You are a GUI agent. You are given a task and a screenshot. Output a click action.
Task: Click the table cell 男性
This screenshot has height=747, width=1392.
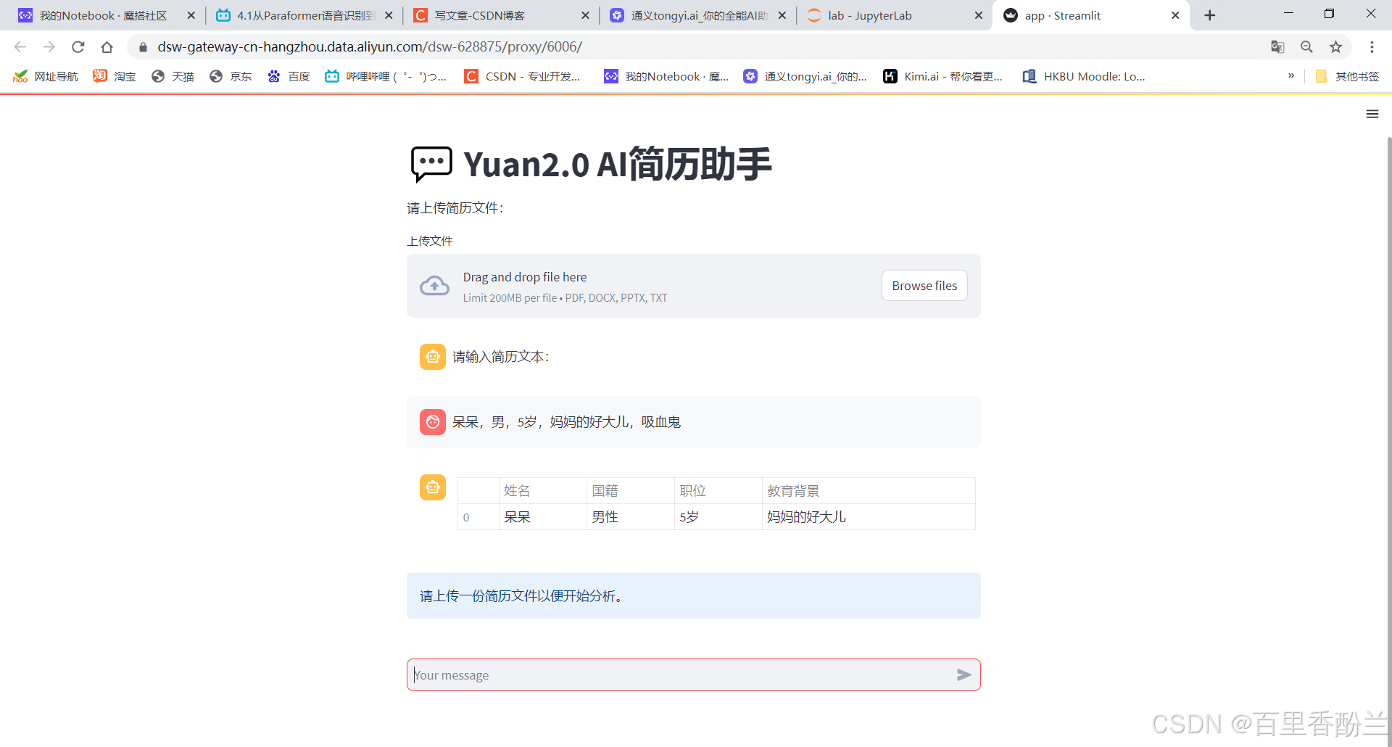(x=630, y=517)
